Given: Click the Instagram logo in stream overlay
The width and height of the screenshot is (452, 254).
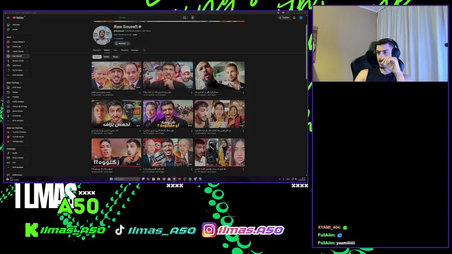Looking at the screenshot, I should pyautogui.click(x=209, y=230).
